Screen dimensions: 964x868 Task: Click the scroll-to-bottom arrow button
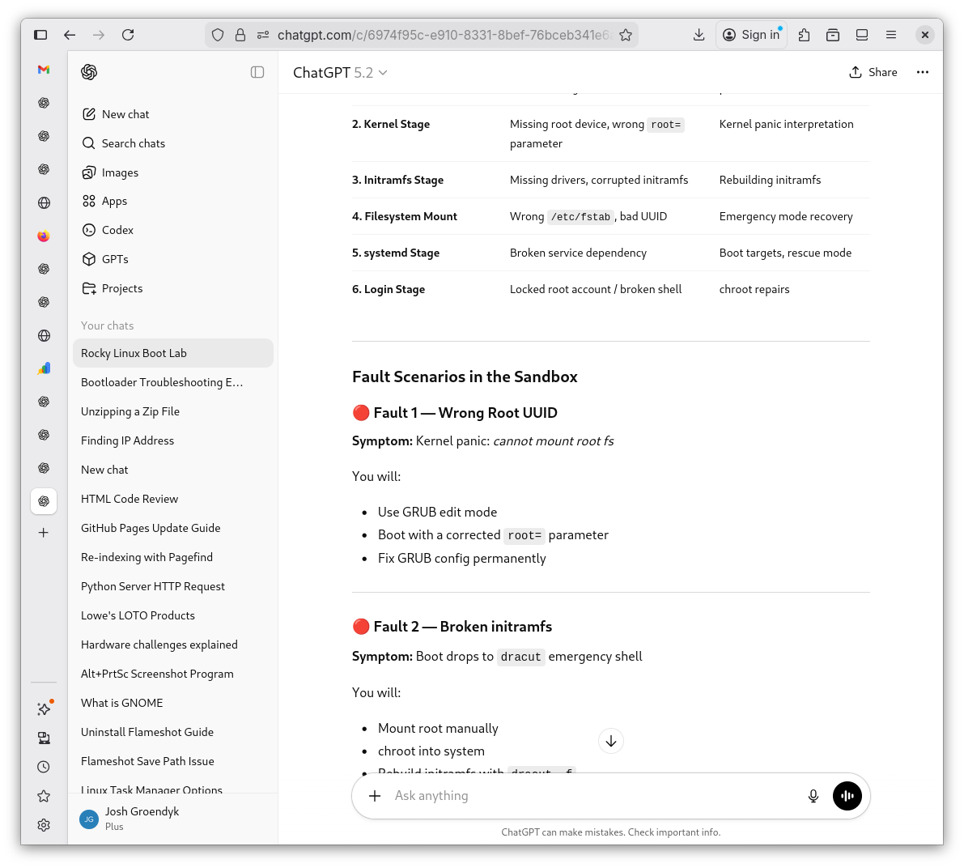pos(611,741)
